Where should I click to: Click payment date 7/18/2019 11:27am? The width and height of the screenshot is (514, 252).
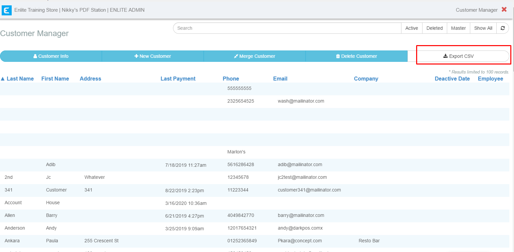click(x=186, y=165)
